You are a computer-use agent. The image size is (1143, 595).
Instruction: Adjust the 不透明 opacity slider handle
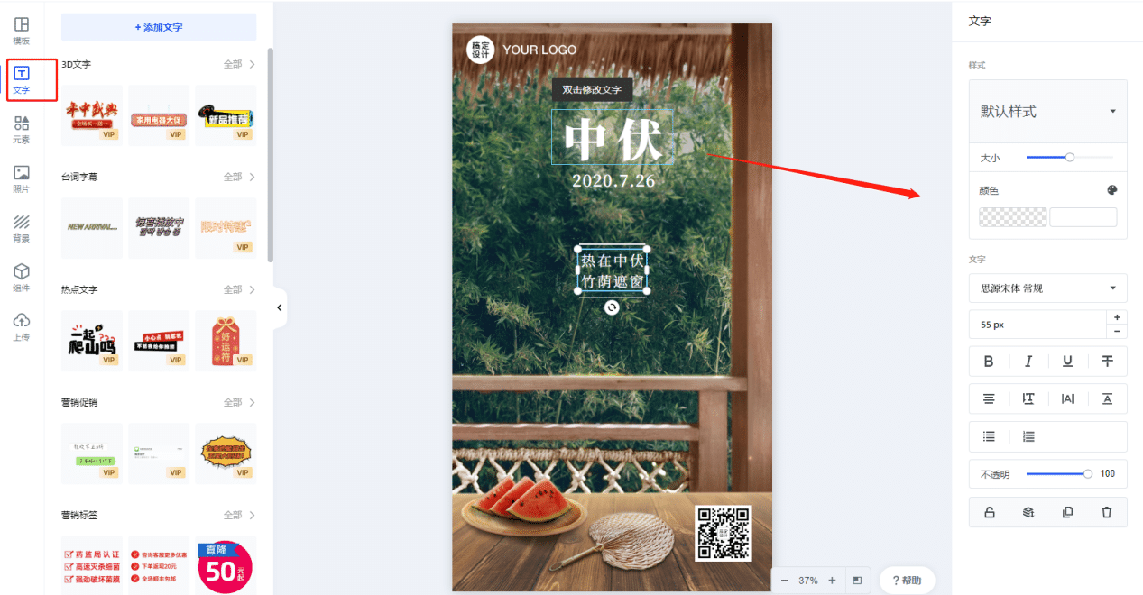[1088, 473]
